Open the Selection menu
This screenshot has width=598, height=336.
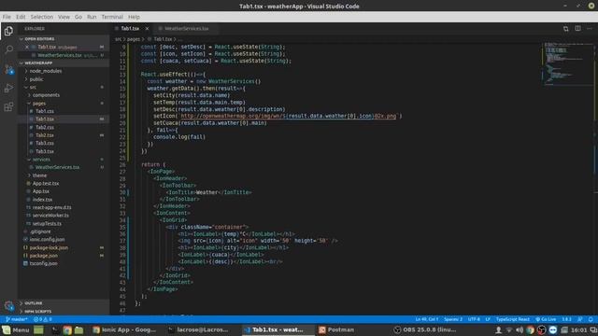tap(42, 17)
